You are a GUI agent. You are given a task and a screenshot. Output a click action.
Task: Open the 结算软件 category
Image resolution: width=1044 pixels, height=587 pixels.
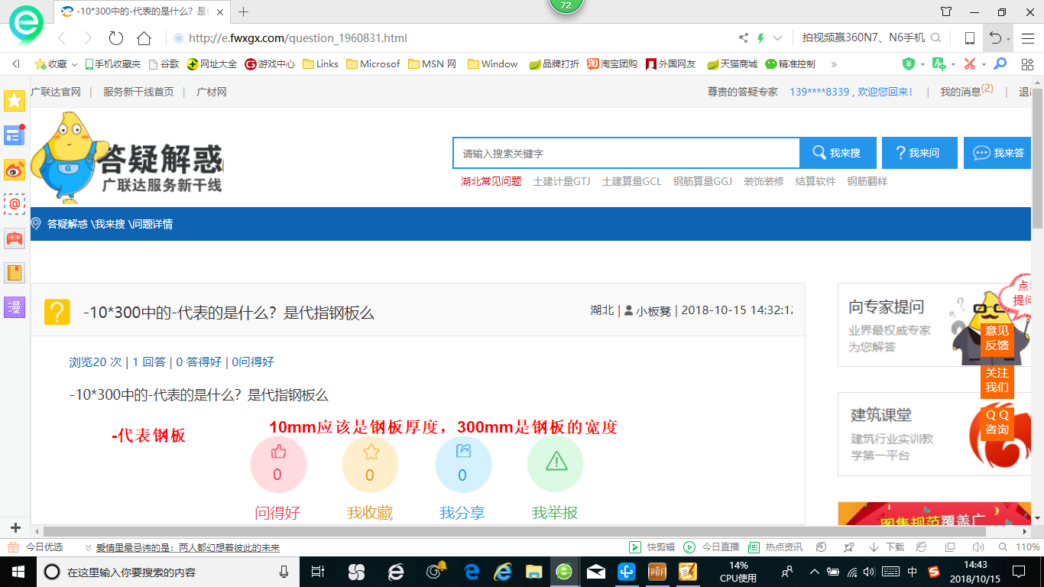point(815,181)
